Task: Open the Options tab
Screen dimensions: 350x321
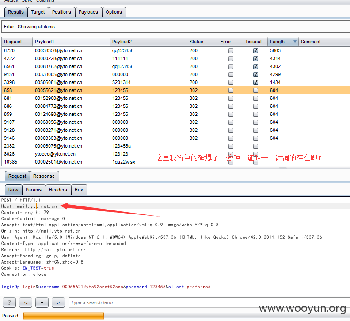Action: [114, 12]
